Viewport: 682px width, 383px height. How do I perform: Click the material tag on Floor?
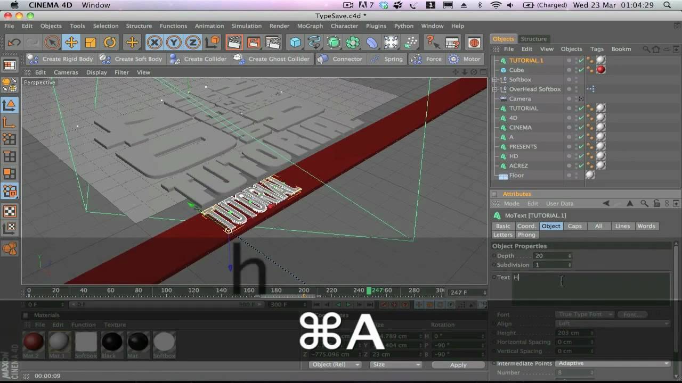590,174
